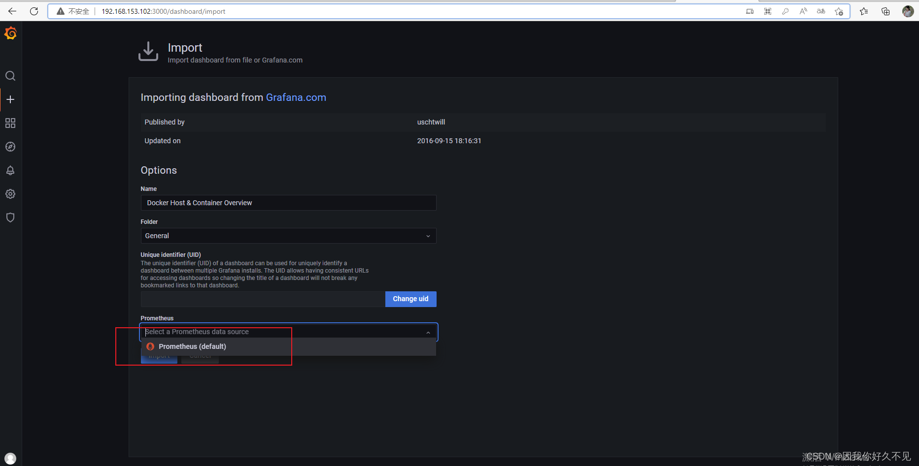Viewport: 919px width, 466px height.
Task: Click the browser address bar URL
Action: (x=164, y=11)
